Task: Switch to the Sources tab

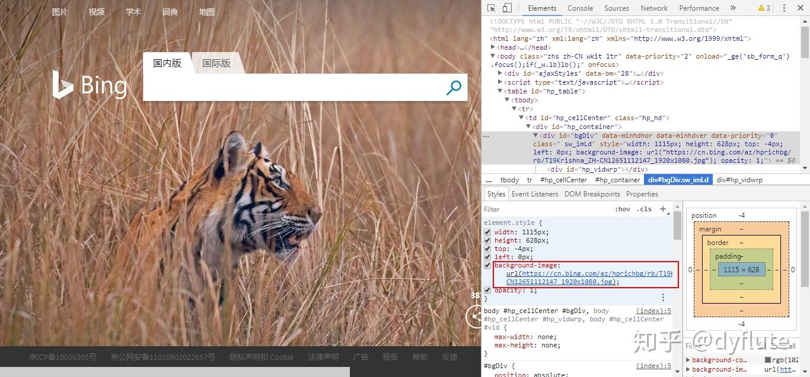Action: click(617, 8)
